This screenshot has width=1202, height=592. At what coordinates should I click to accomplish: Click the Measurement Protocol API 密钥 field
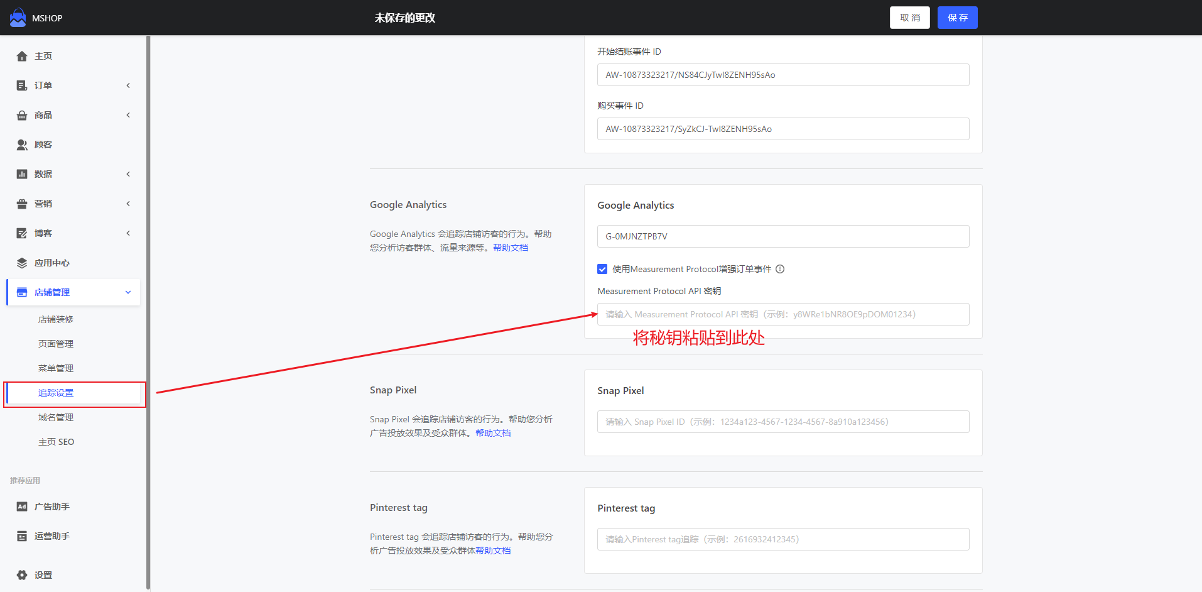(x=782, y=314)
